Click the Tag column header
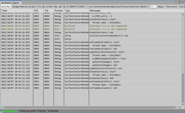This screenshot has width=185, height=113. click(x=76, y=10)
